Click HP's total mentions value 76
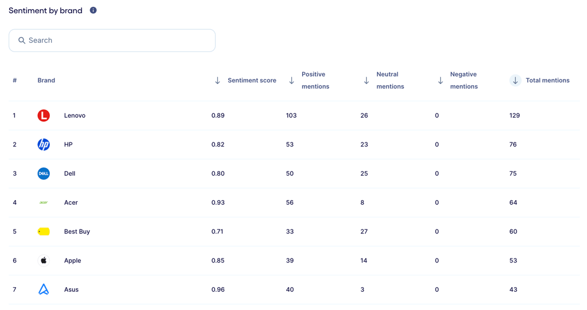This screenshot has width=587, height=310. (x=513, y=145)
